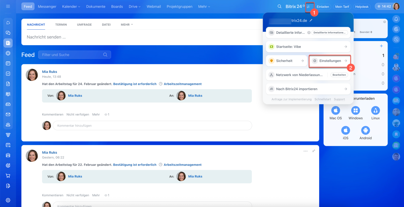404x207 pixels.
Task: Expand the Kalender dropdown in top menu
Action: [x=71, y=7]
